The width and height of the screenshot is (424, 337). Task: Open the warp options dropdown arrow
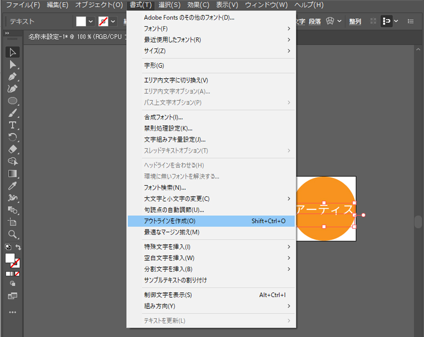coord(339,21)
